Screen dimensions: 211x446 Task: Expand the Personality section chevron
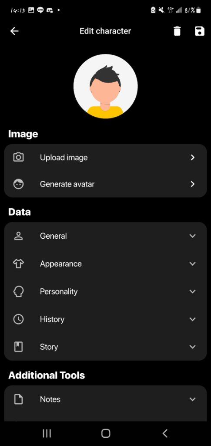tap(193, 291)
